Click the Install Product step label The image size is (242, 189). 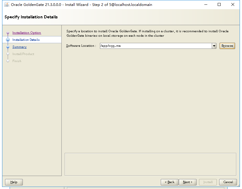23,54
